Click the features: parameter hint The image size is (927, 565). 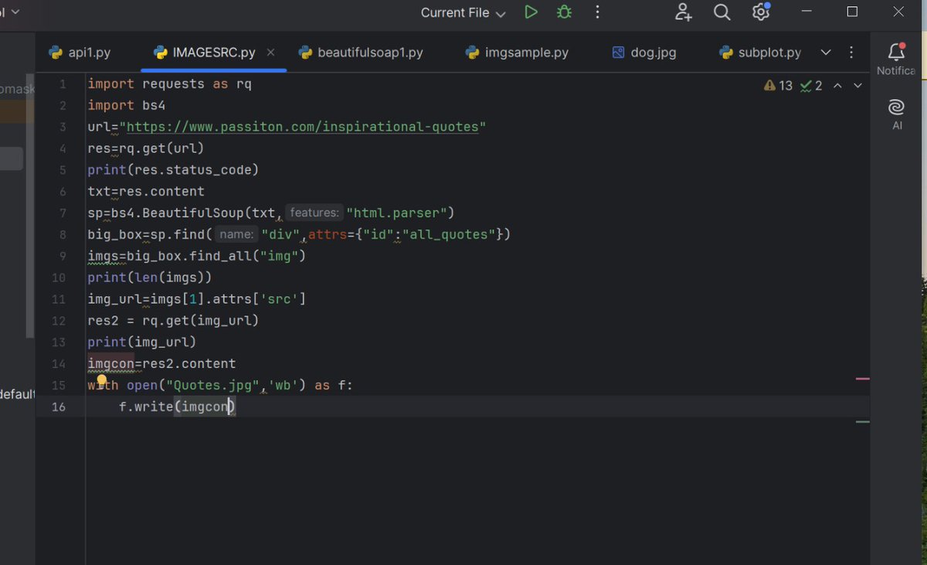314,213
